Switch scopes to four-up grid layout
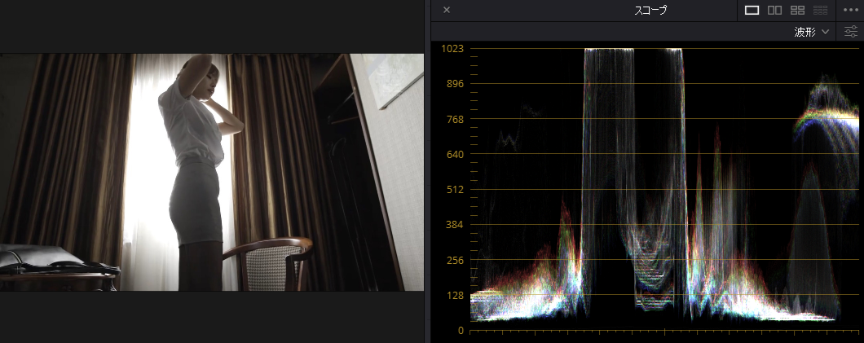The width and height of the screenshot is (864, 343). (797, 10)
